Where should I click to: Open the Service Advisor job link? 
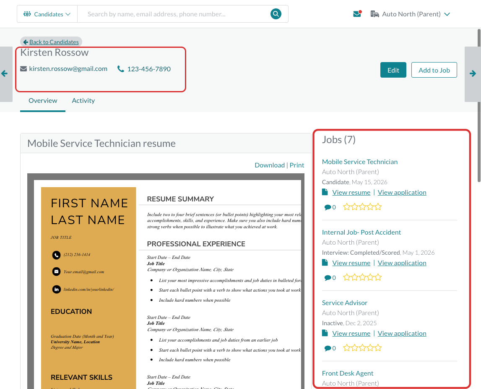click(344, 303)
